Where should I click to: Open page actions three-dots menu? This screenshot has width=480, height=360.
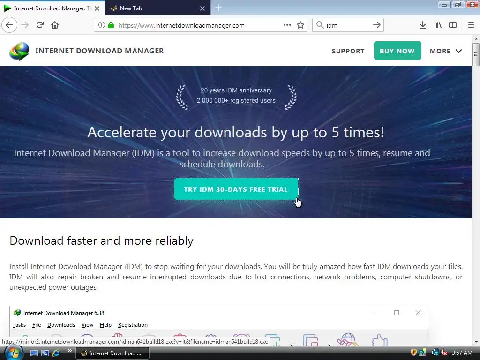click(x=287, y=25)
